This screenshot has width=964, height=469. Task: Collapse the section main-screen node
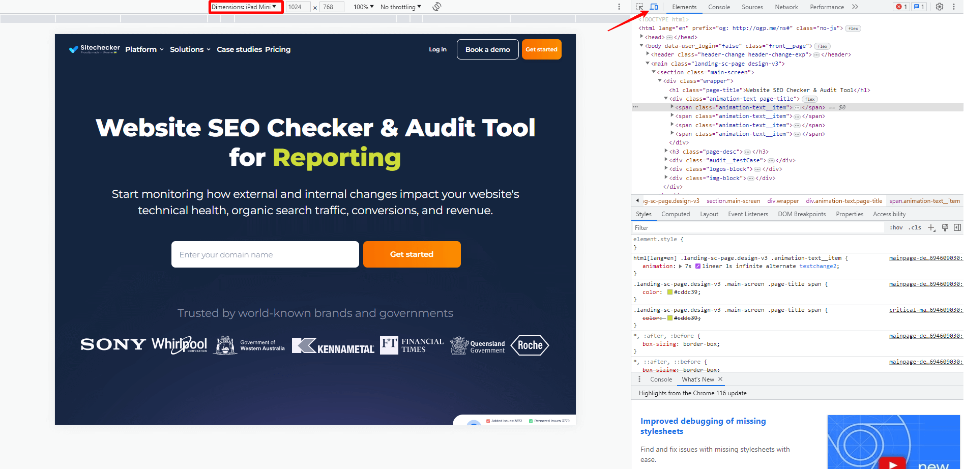pos(654,72)
